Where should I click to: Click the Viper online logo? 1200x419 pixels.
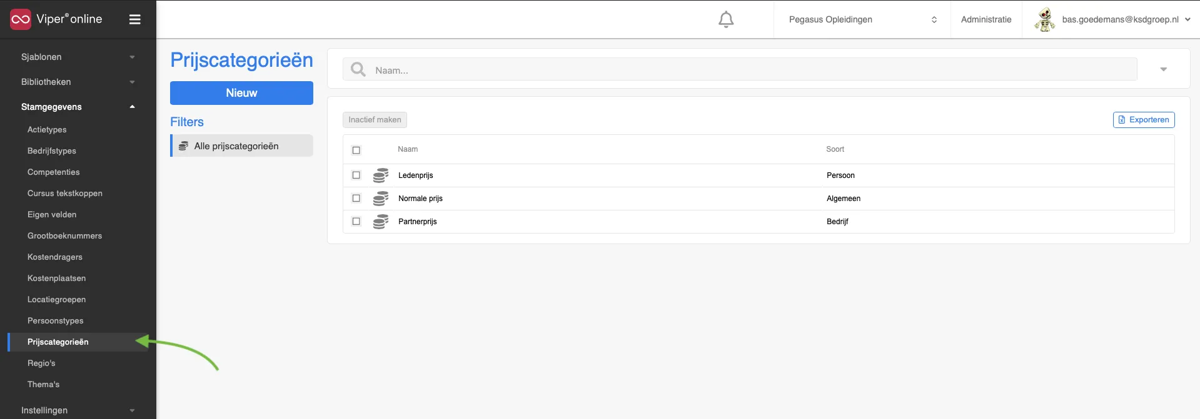point(56,19)
